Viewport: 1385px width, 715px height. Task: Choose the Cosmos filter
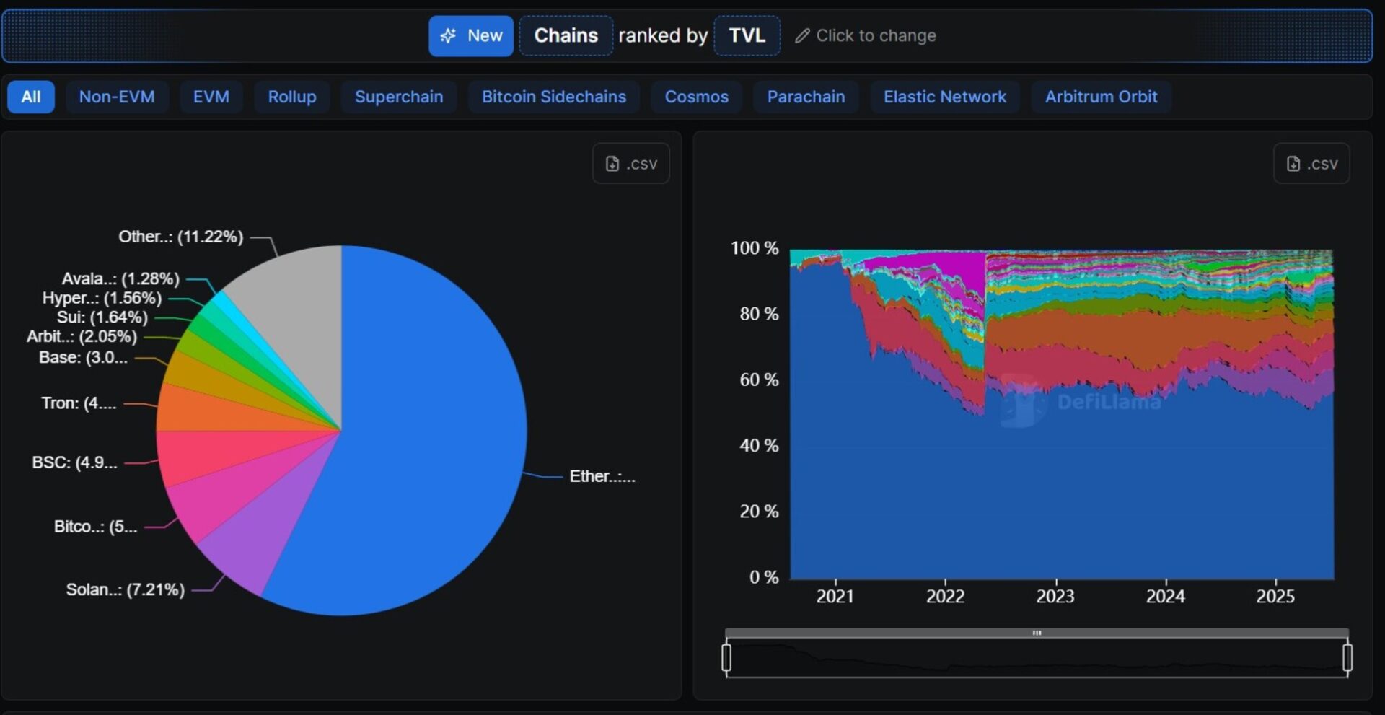[696, 97]
